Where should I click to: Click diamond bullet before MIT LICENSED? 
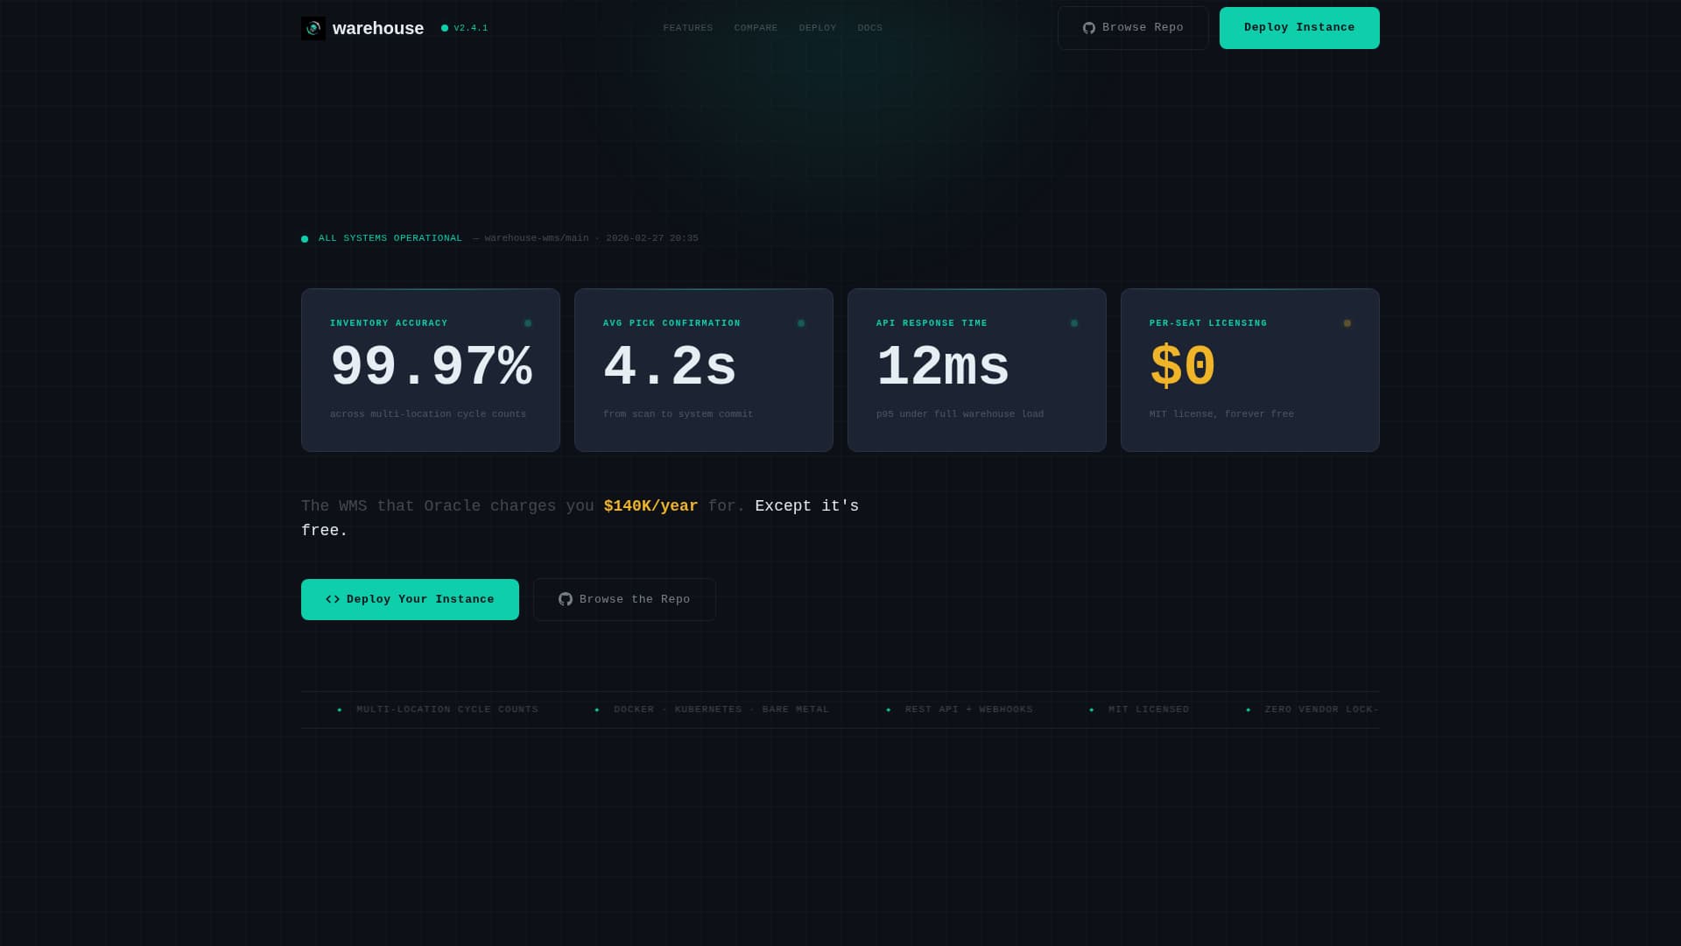click(x=1092, y=709)
